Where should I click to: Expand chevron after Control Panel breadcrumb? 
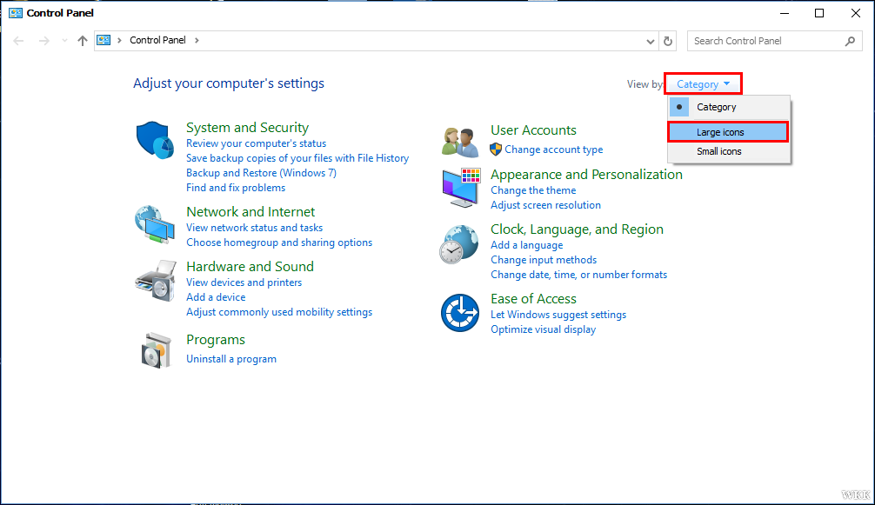[197, 40]
